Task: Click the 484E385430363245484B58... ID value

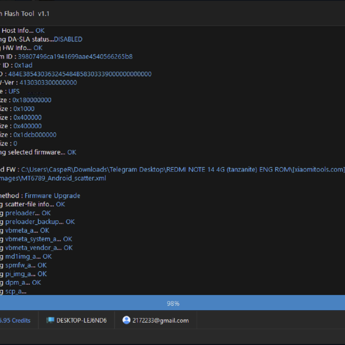Action: 80,74
